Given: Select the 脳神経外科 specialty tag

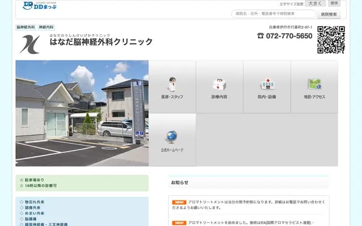Looking at the screenshot, I should (x=25, y=27).
